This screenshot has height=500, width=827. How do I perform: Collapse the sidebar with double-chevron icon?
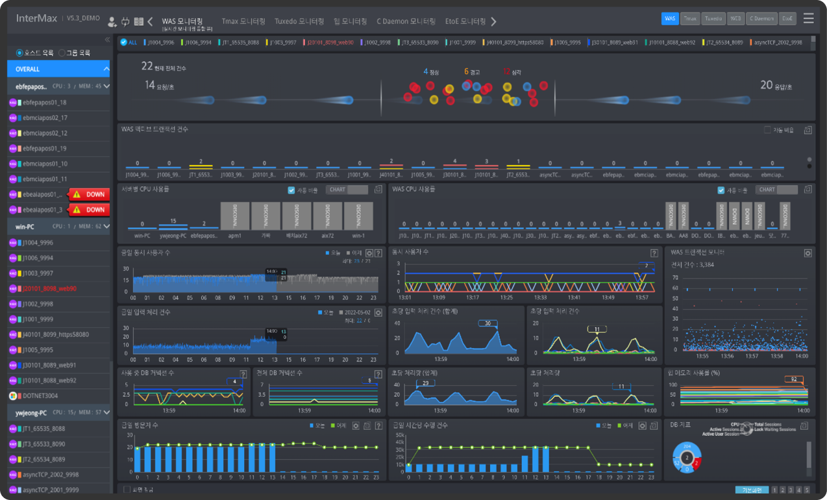(107, 40)
